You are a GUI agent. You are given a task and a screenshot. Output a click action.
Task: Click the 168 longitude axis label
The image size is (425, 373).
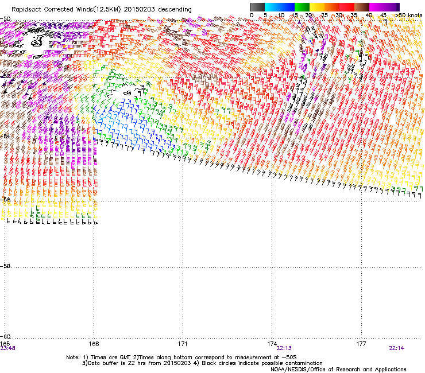pyautogui.click(x=94, y=344)
